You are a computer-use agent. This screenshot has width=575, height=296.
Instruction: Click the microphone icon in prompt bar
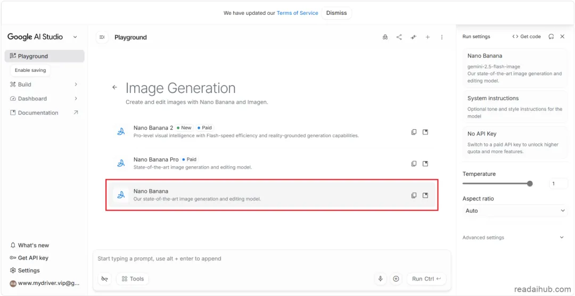point(381,278)
